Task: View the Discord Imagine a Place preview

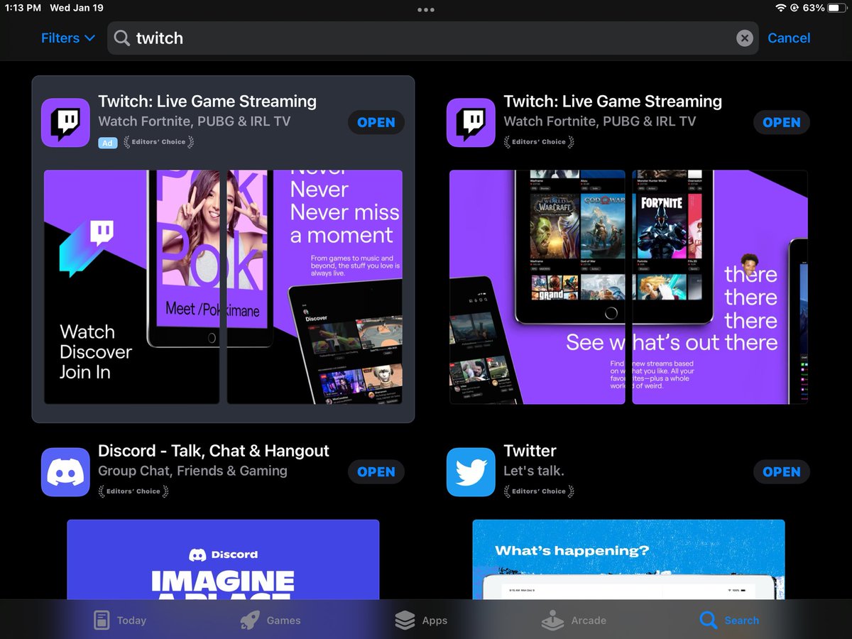Action: [223, 559]
